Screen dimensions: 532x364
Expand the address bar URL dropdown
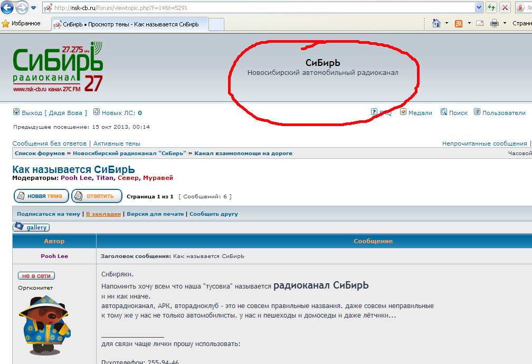point(479,7)
